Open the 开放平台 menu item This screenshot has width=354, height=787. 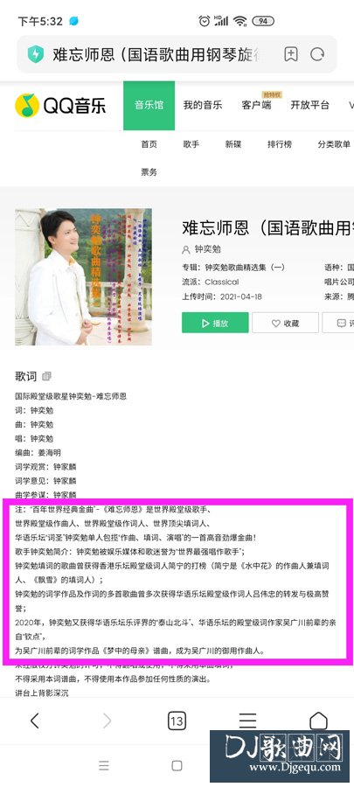(310, 106)
